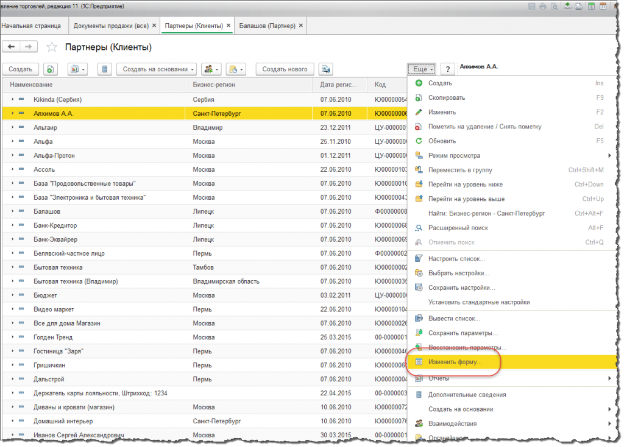Expand the Отчеты submenu
The image size is (624, 447).
coord(512,378)
